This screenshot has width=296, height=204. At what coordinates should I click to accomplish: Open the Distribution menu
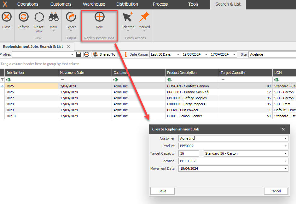[127, 4]
